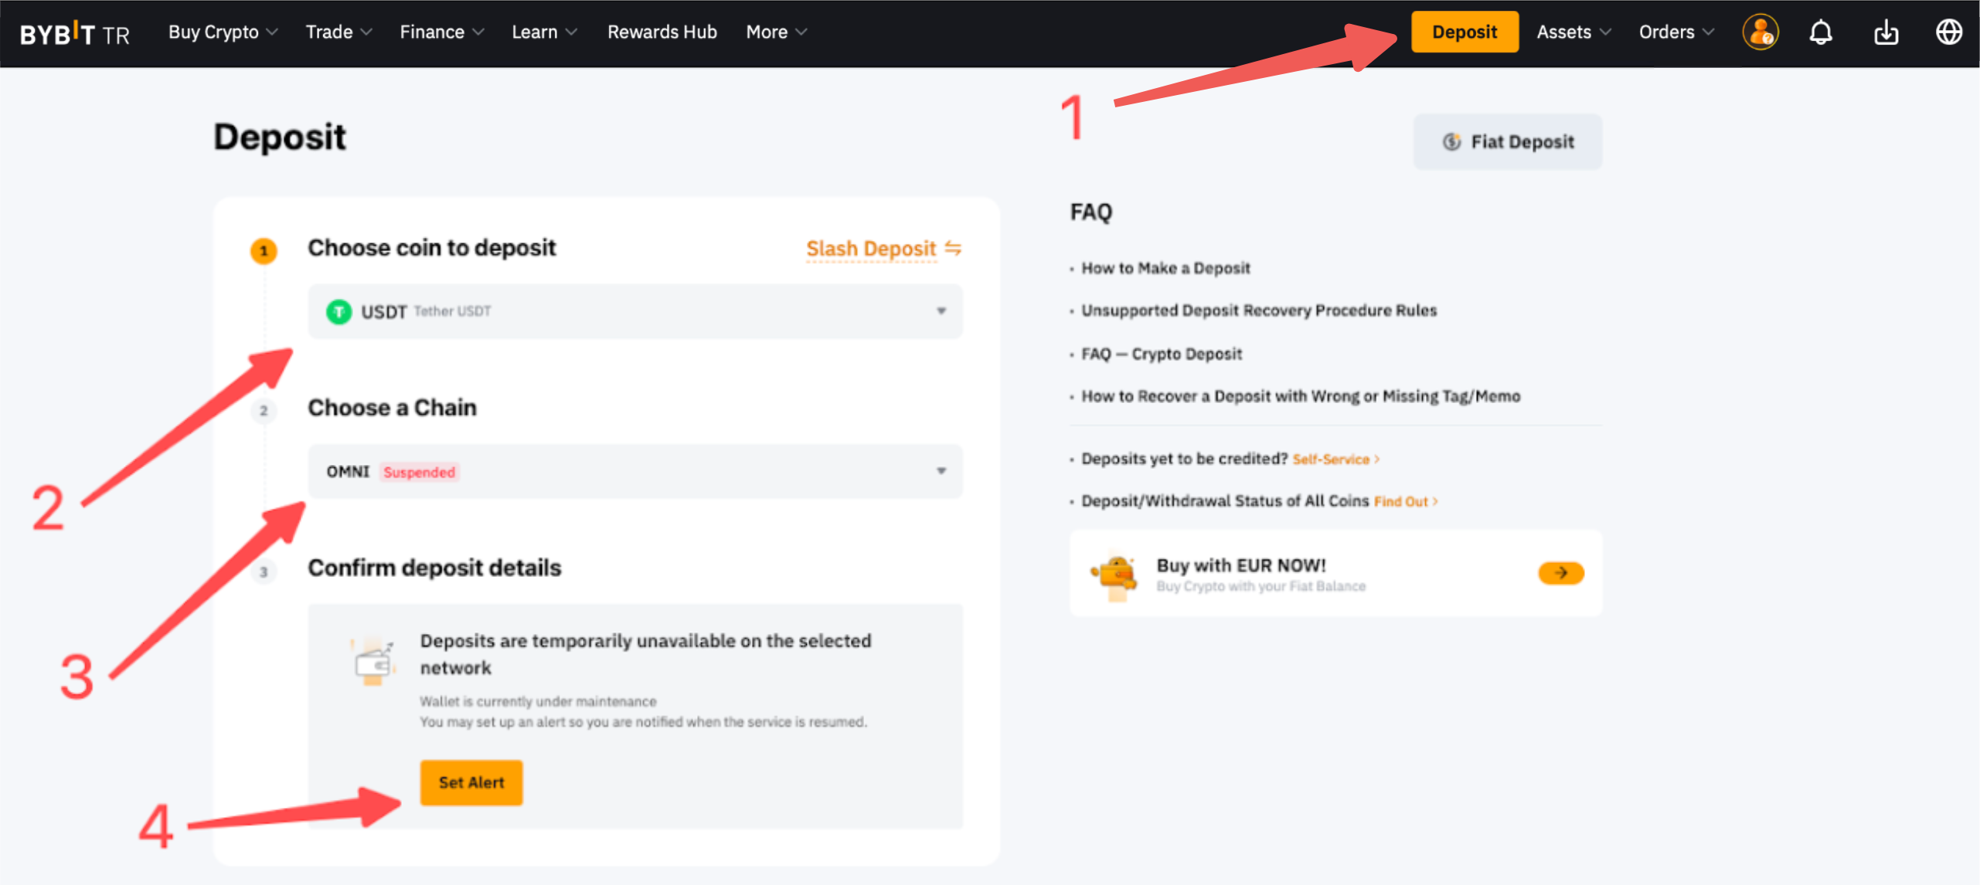This screenshot has height=885, width=1980.
Task: Click the Fiat Deposit button
Action: click(1507, 142)
